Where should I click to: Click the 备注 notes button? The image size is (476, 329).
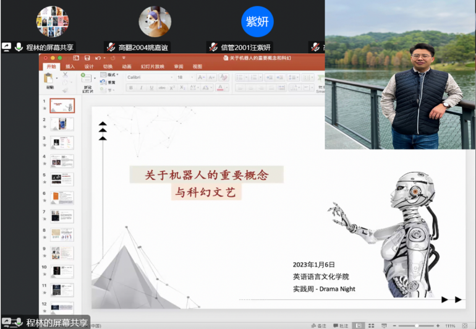(318, 325)
